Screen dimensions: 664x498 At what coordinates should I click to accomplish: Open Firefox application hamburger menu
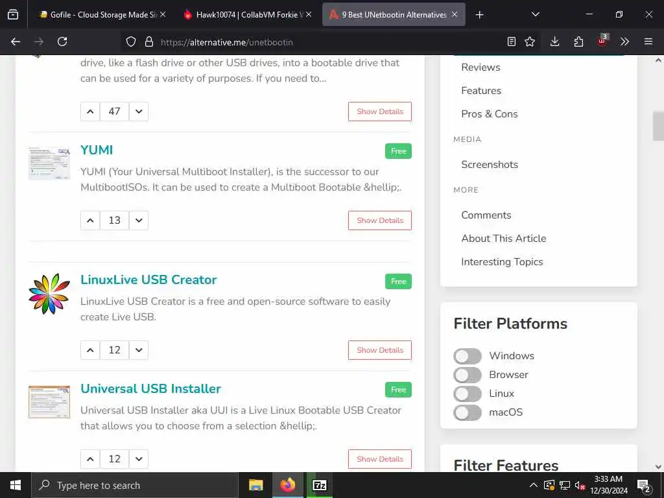[x=648, y=41]
